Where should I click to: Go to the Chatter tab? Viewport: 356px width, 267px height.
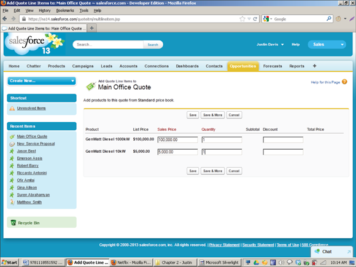[x=34, y=66]
